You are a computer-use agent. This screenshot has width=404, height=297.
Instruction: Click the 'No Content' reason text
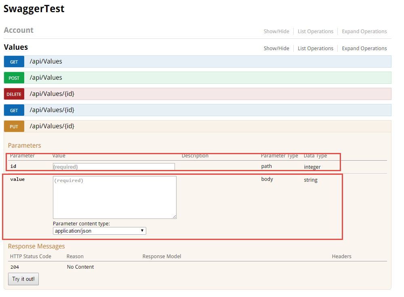pyautogui.click(x=80, y=267)
